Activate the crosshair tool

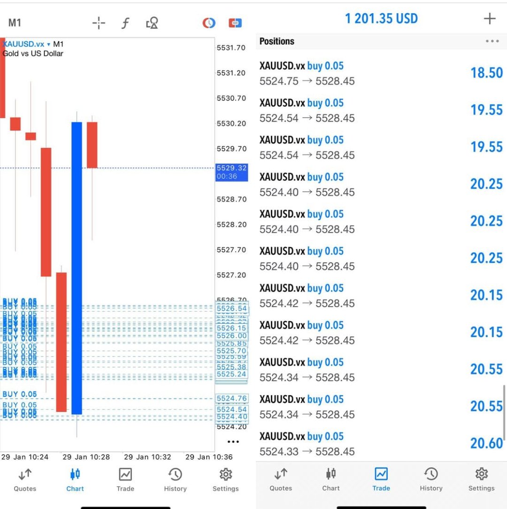(x=99, y=23)
